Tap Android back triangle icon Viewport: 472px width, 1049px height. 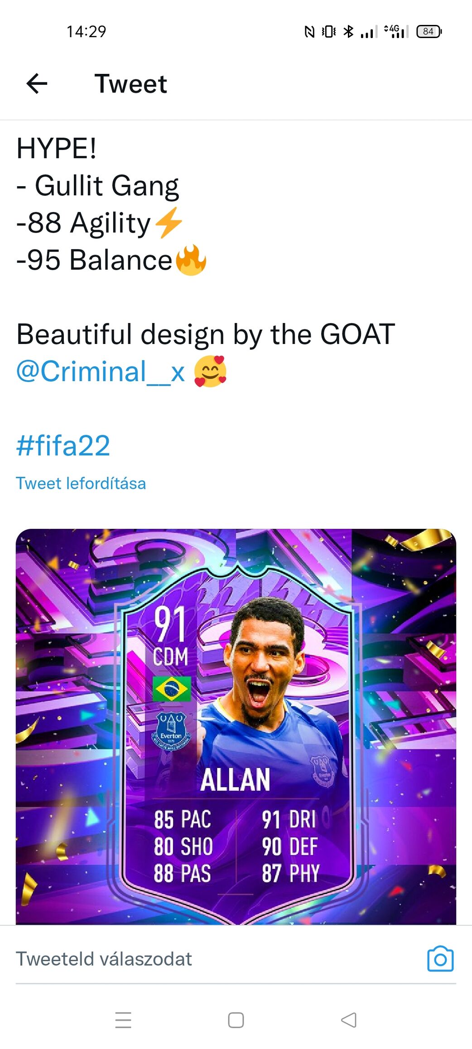point(348,1020)
